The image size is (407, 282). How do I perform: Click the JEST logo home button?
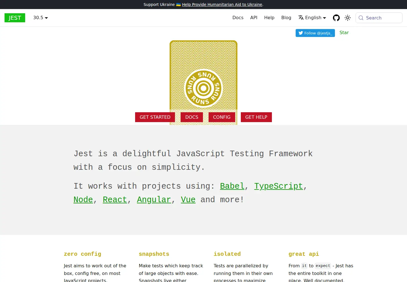15,18
